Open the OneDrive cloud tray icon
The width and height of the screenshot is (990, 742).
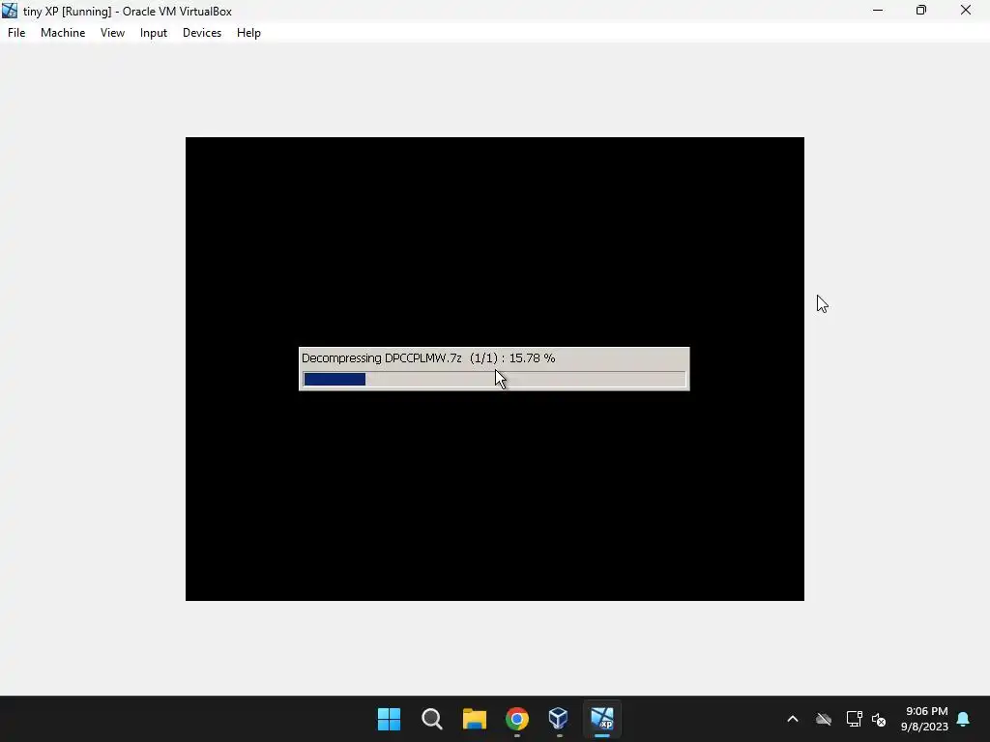[824, 719]
